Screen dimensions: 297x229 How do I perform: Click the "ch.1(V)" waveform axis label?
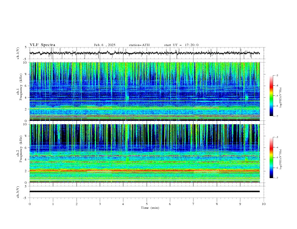(18, 53)
